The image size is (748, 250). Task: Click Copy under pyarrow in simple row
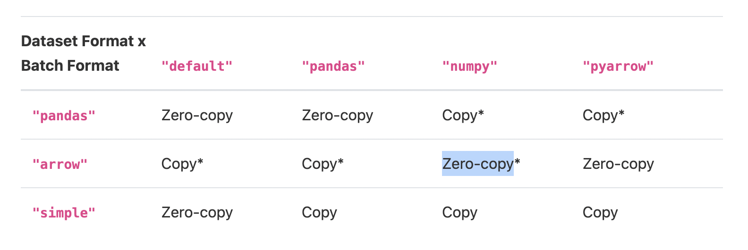[x=600, y=213]
